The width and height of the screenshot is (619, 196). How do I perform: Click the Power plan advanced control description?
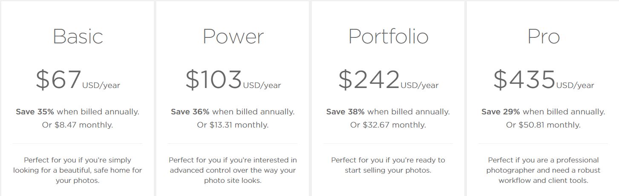point(233,170)
